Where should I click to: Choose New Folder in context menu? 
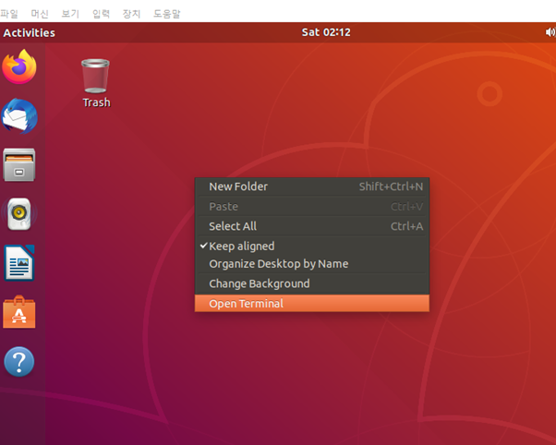point(312,186)
